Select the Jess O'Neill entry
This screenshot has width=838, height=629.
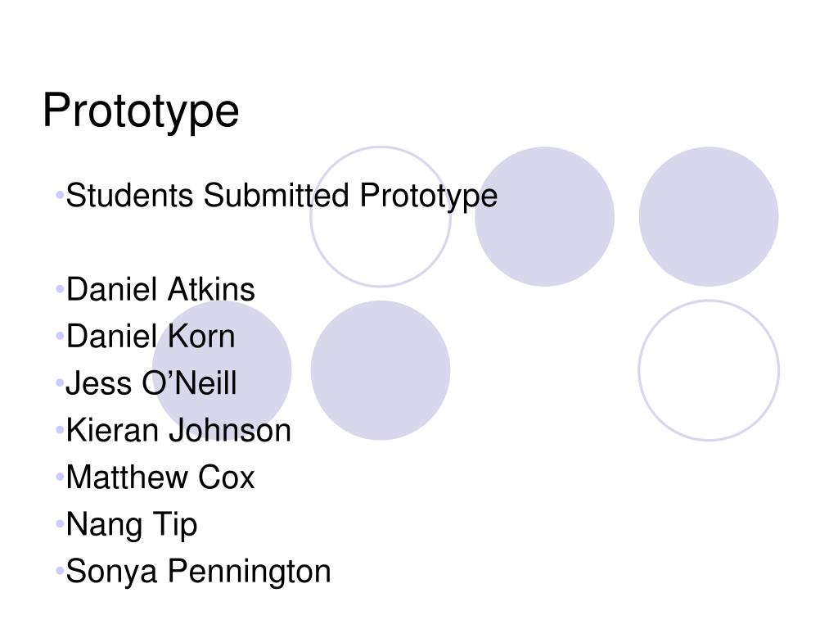pyautogui.click(x=151, y=383)
